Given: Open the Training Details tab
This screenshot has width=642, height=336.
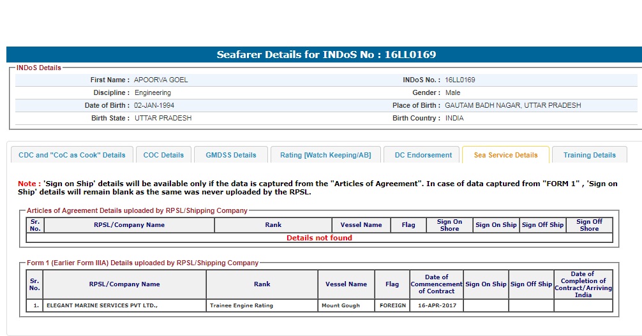Looking at the screenshot, I should [x=590, y=155].
